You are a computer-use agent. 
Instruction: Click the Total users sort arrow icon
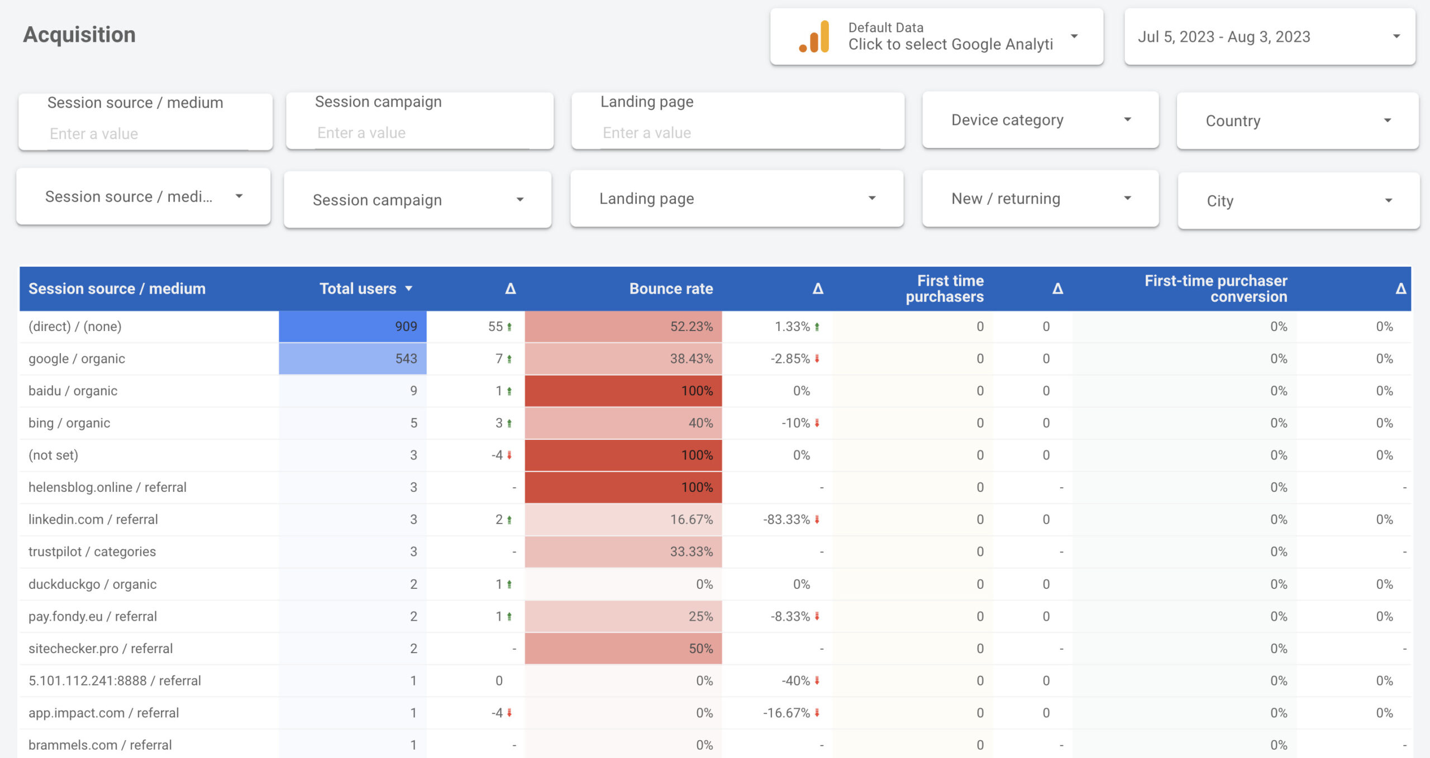coord(409,289)
